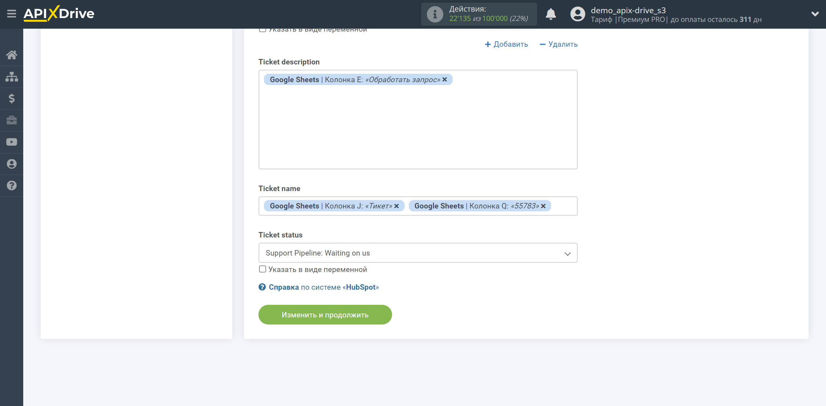
Task: Click the Действия usage counter
Action: [479, 14]
